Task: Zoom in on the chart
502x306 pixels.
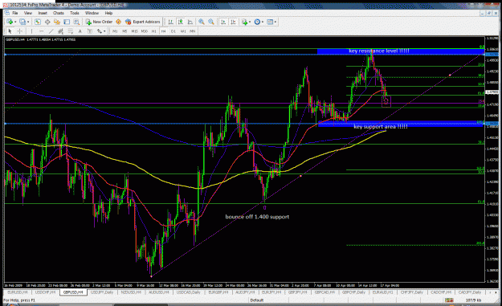Action: point(202,22)
